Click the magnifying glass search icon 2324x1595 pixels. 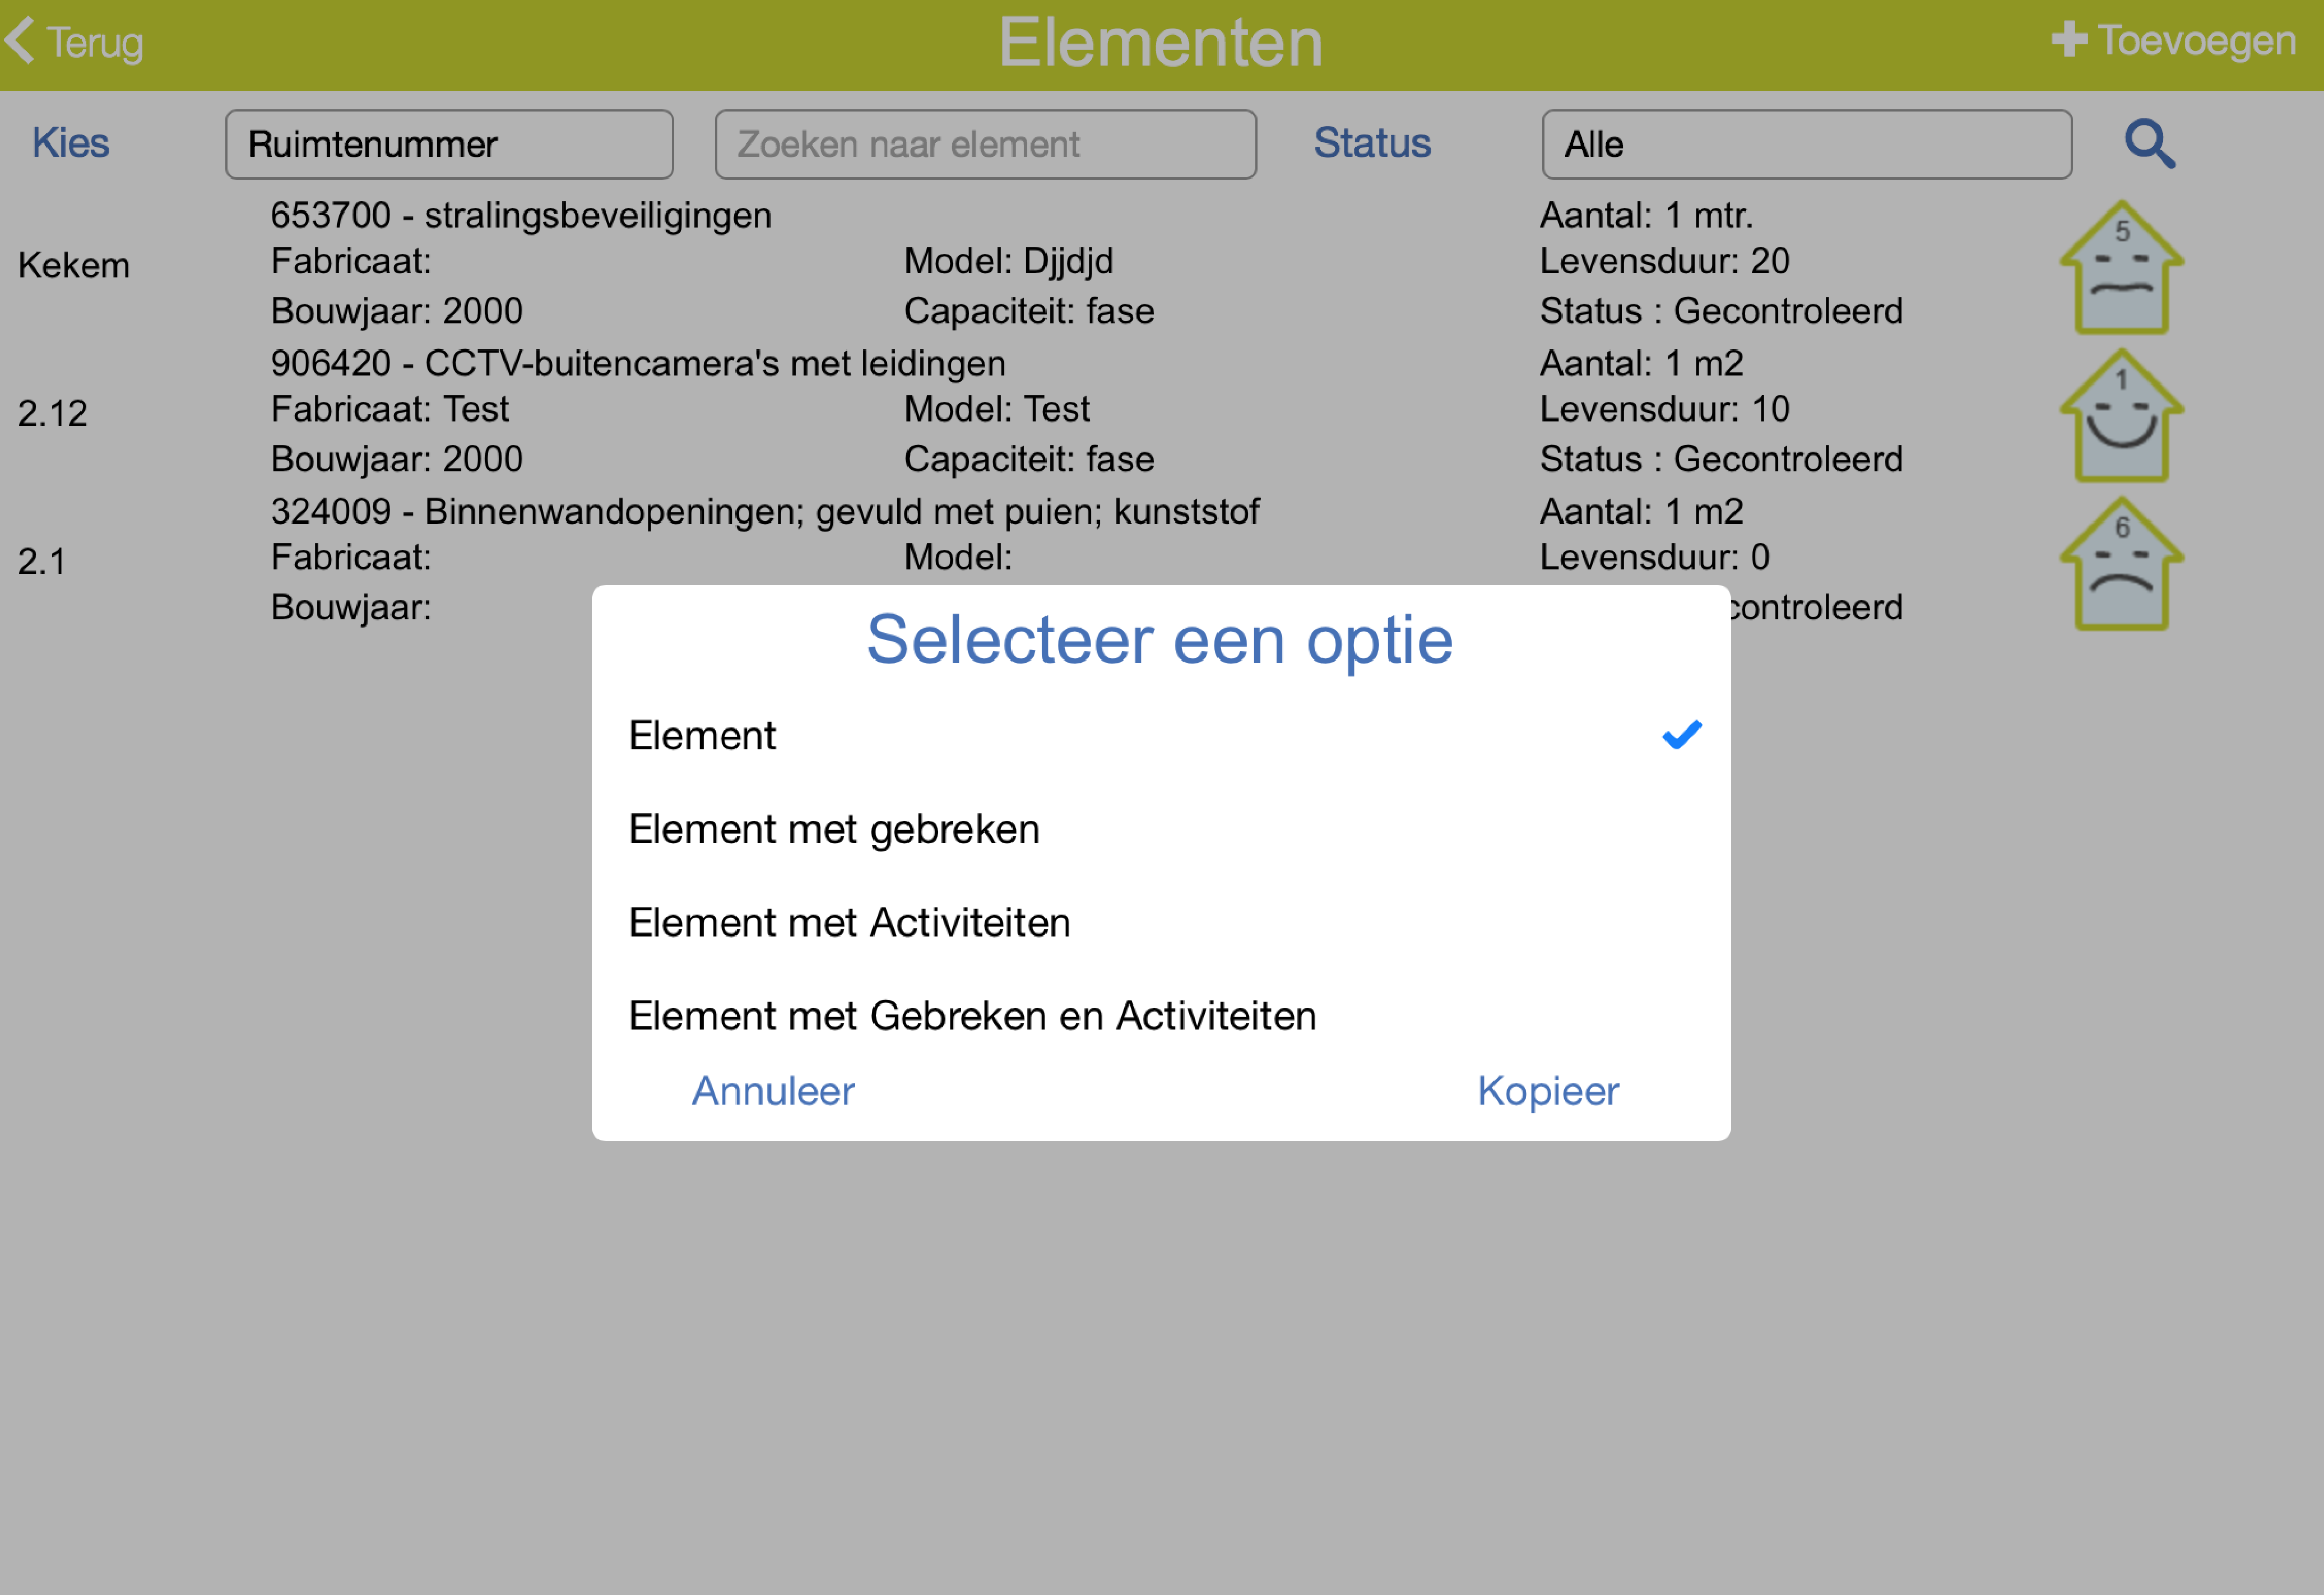pos(2149,144)
